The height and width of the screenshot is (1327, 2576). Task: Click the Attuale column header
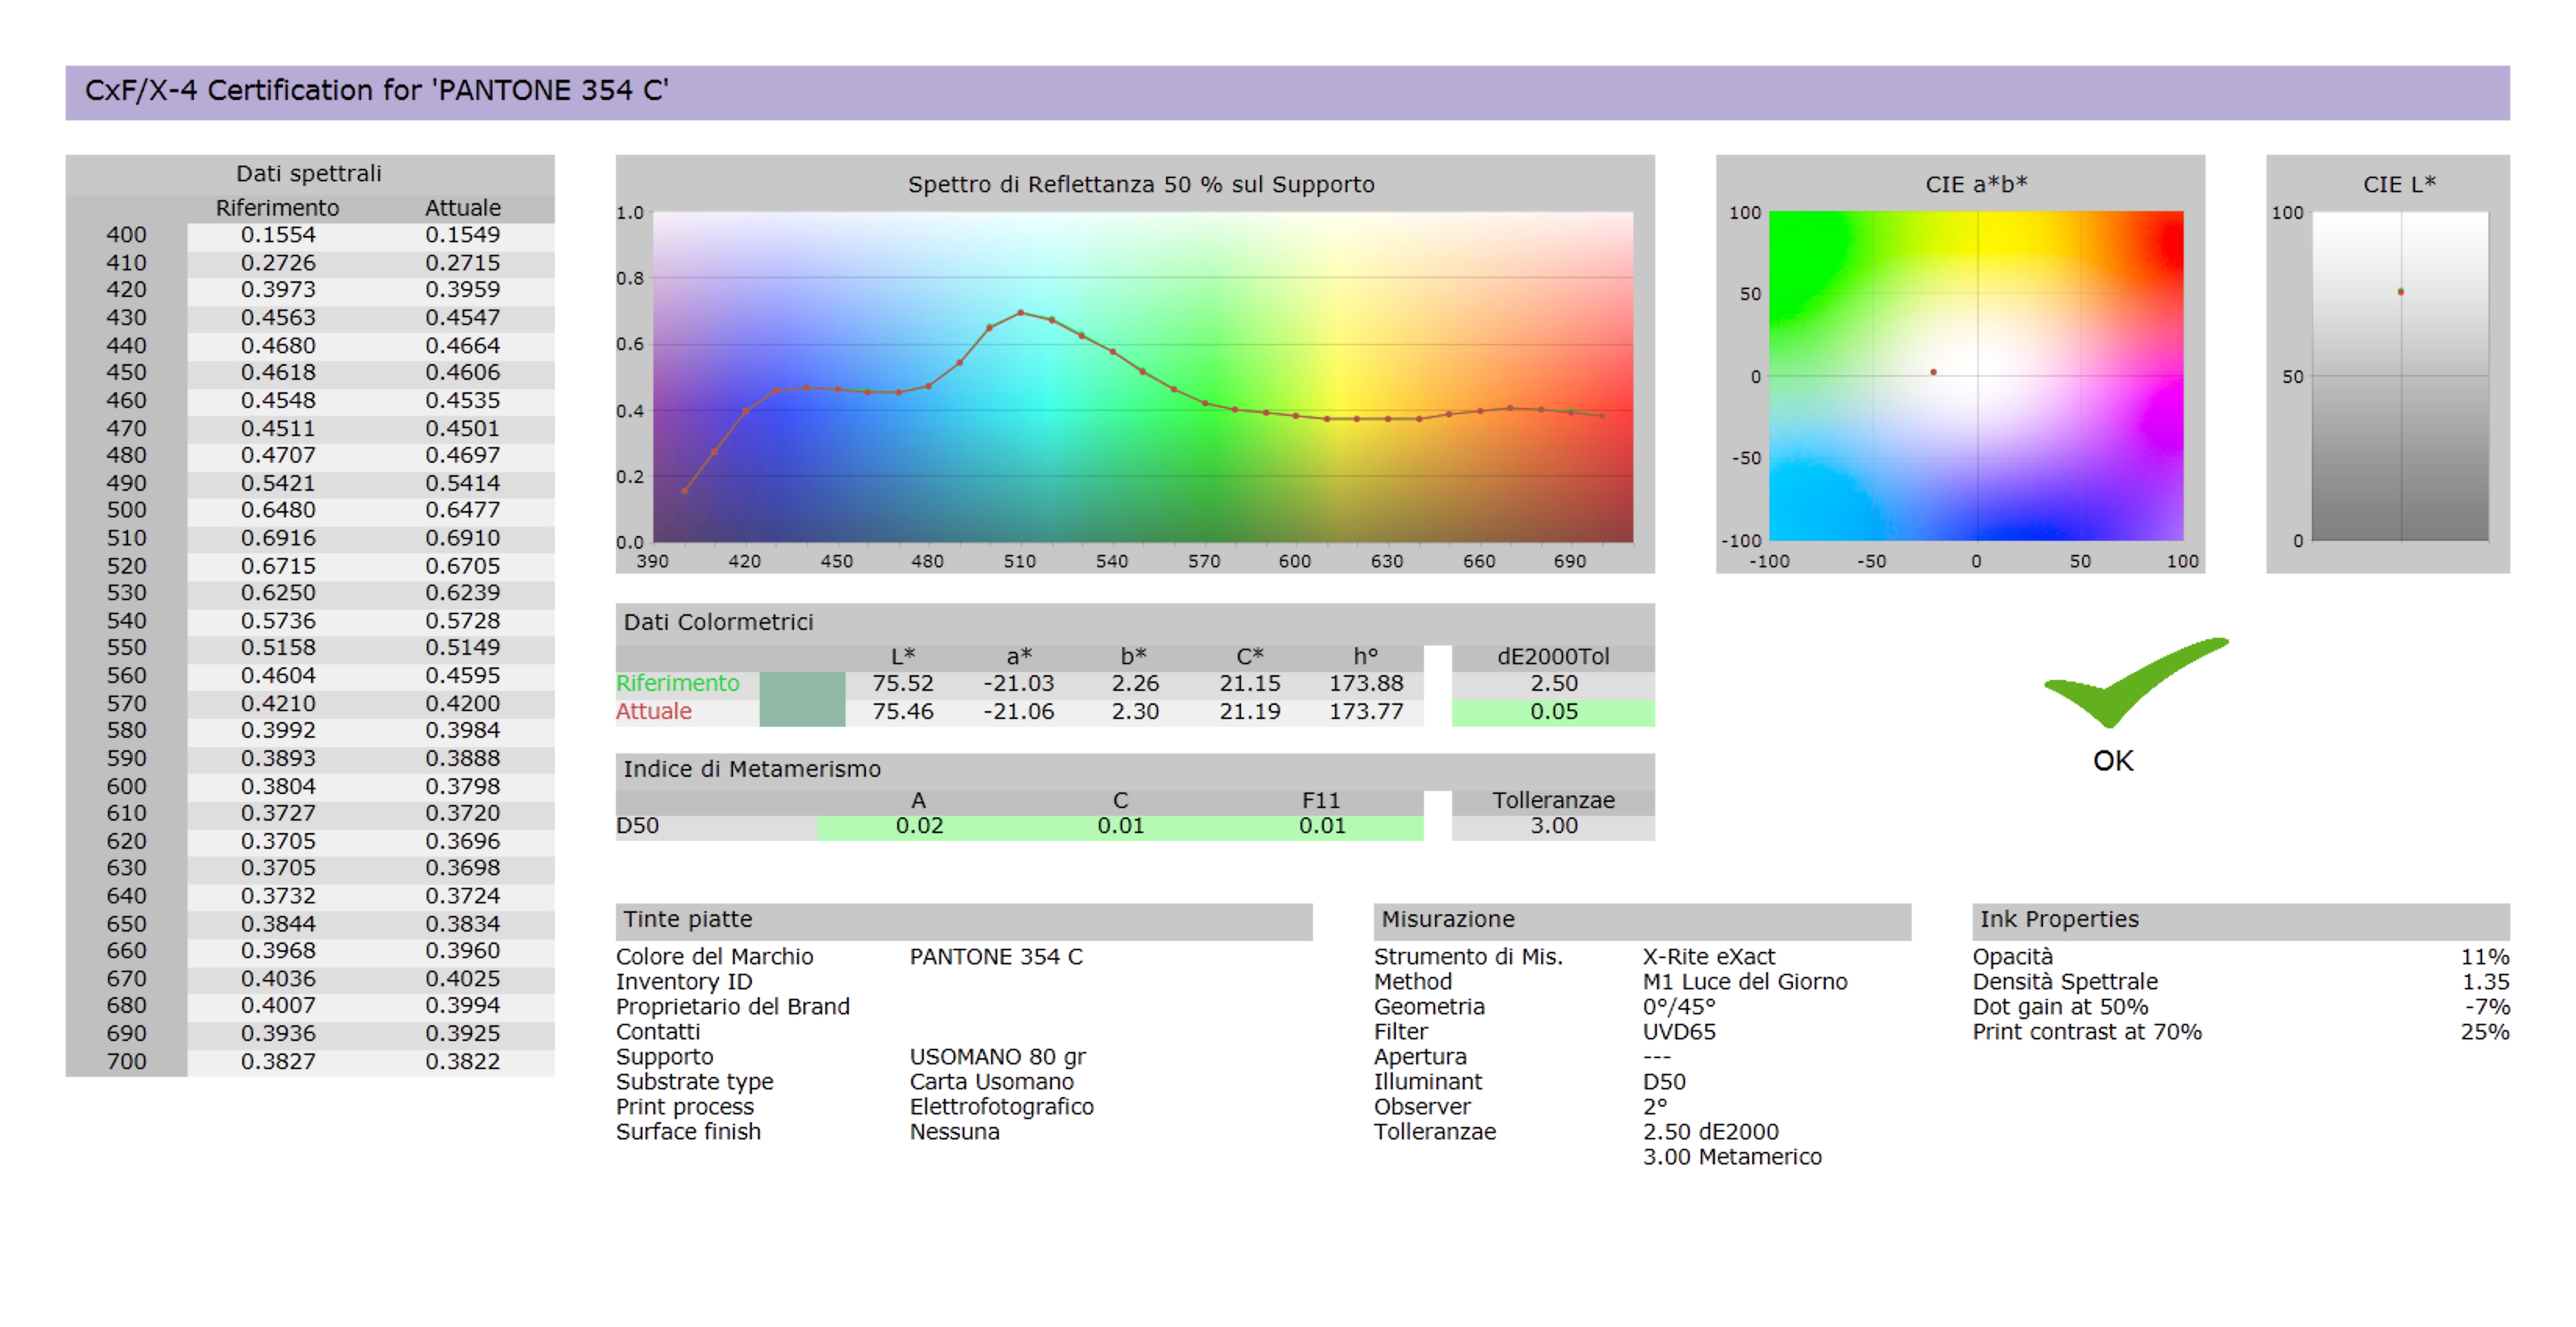[462, 208]
